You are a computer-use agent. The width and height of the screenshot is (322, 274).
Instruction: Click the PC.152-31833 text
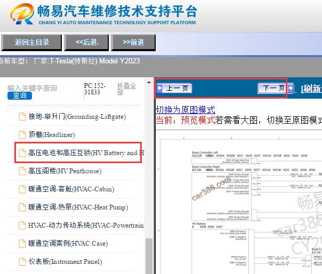pos(95,88)
